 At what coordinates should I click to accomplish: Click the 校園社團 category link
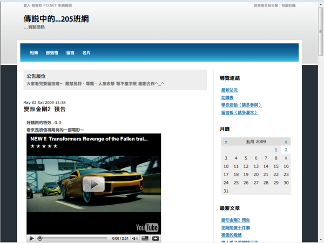click(x=288, y=5)
